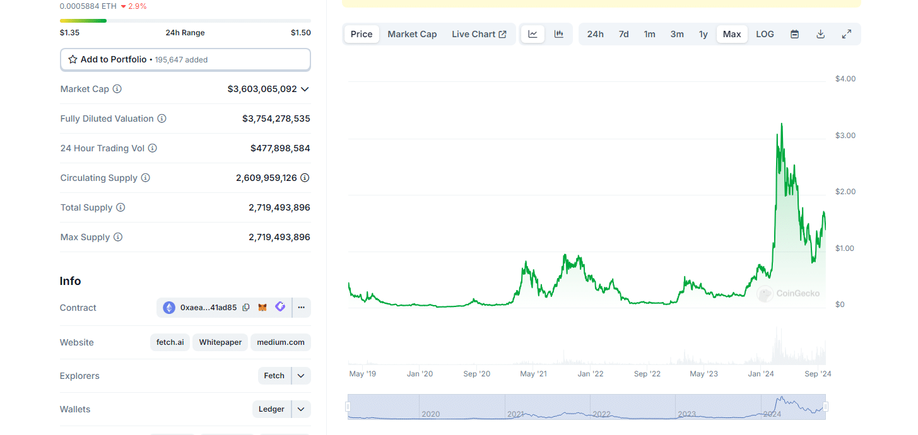This screenshot has width=918, height=435.
Task: Open the Whitepaper link
Action: (220, 342)
